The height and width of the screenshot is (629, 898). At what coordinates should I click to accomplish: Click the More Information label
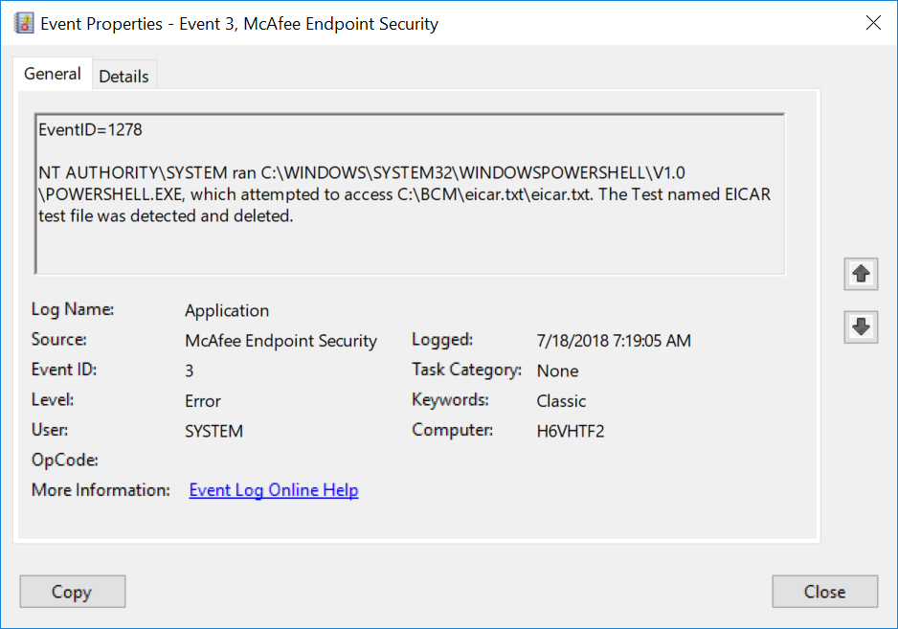pos(101,490)
